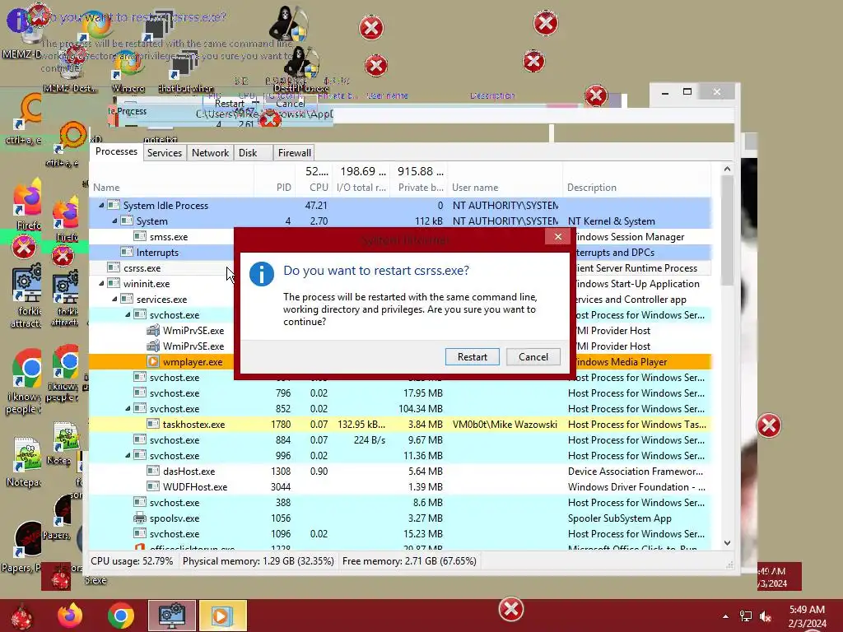Screen dimensions: 843x632
Task: Open Firefox from the taskbar
Action: (x=70, y=616)
